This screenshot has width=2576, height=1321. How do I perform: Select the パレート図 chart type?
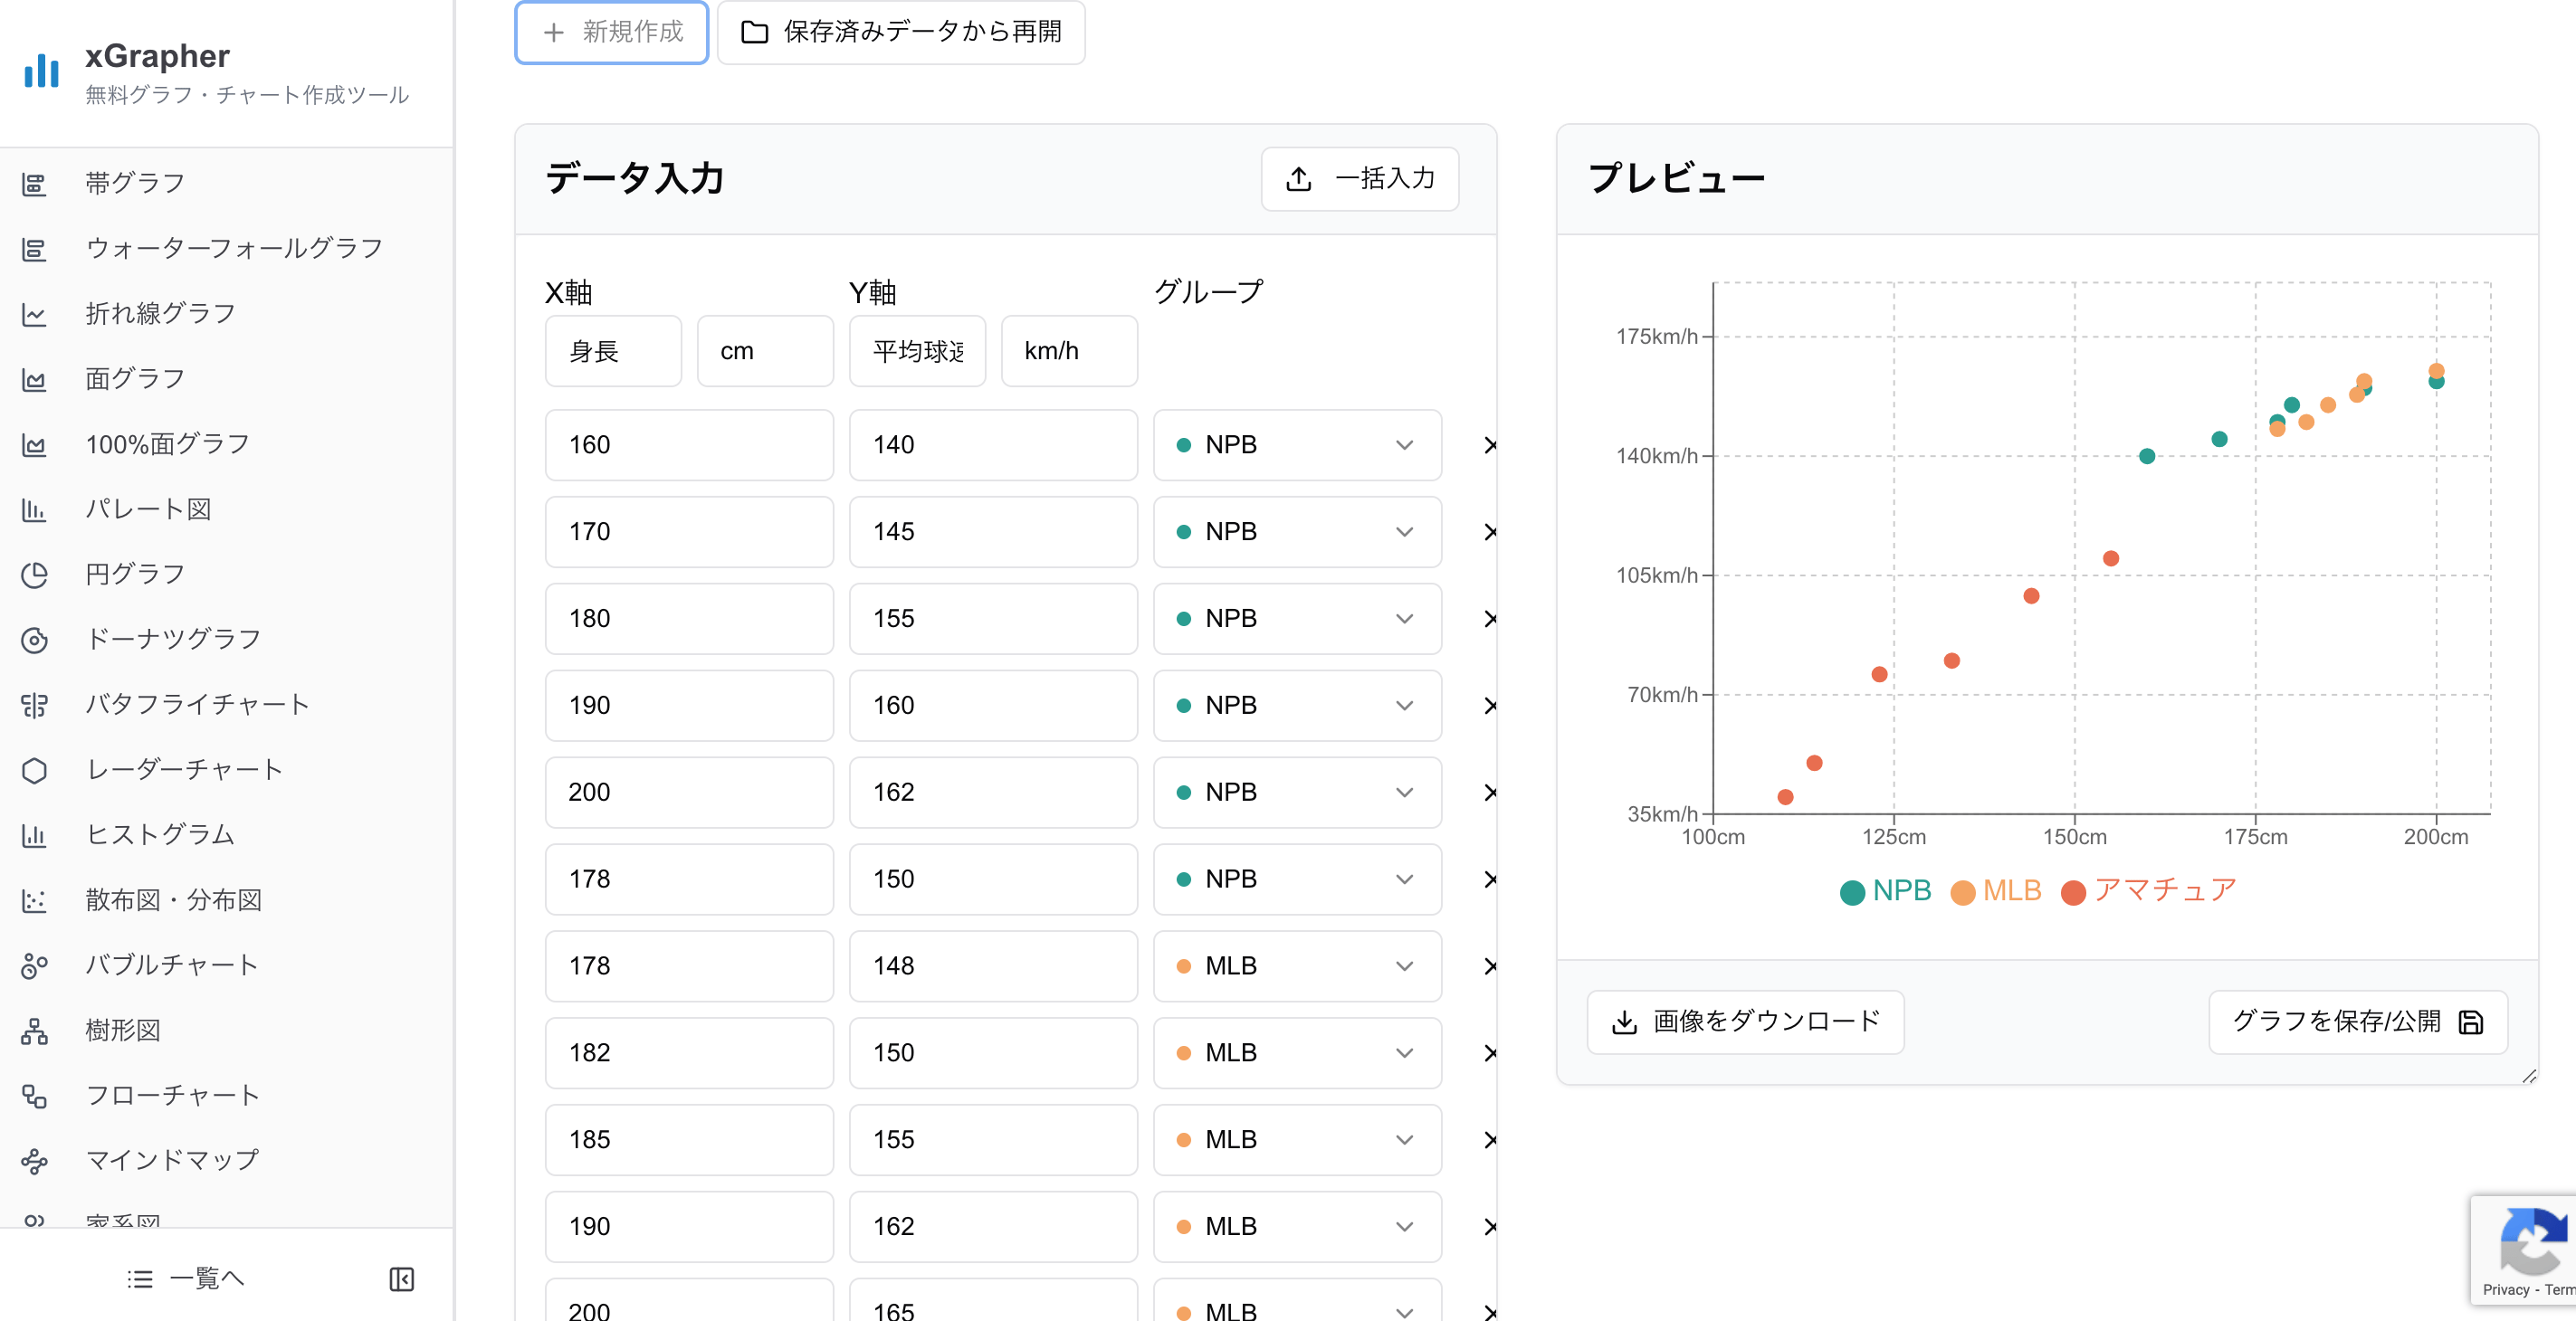click(x=147, y=508)
